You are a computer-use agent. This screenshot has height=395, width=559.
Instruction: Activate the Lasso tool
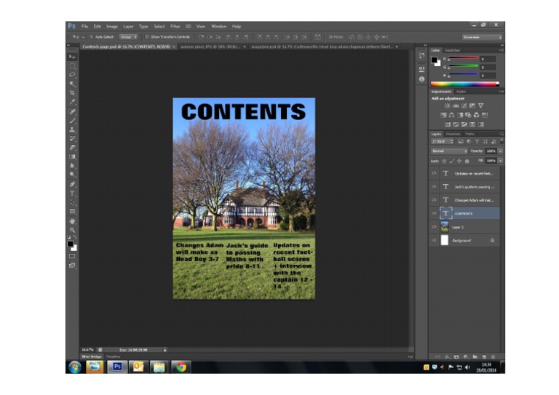point(72,74)
